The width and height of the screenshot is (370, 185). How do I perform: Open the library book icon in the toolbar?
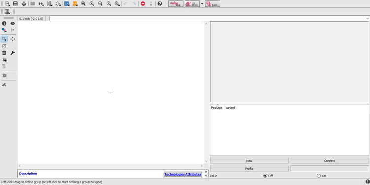tap(33, 4)
